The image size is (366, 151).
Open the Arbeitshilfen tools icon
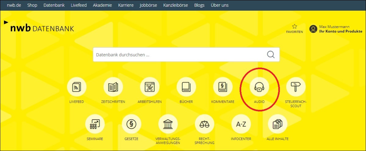click(x=150, y=87)
